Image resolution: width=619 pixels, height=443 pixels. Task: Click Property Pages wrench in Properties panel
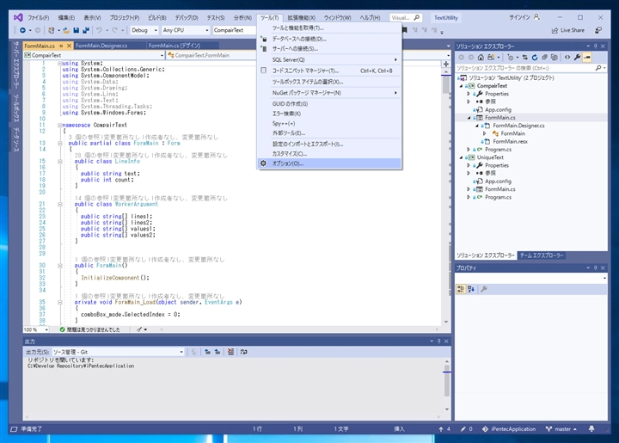click(x=484, y=289)
